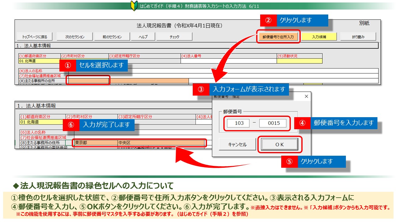Select the yellow cell under (5)活動状況
This screenshot has height=222, width=396.
point(299,61)
